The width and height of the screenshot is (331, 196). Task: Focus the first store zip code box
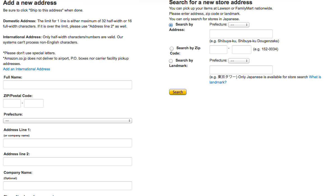pos(218,50)
